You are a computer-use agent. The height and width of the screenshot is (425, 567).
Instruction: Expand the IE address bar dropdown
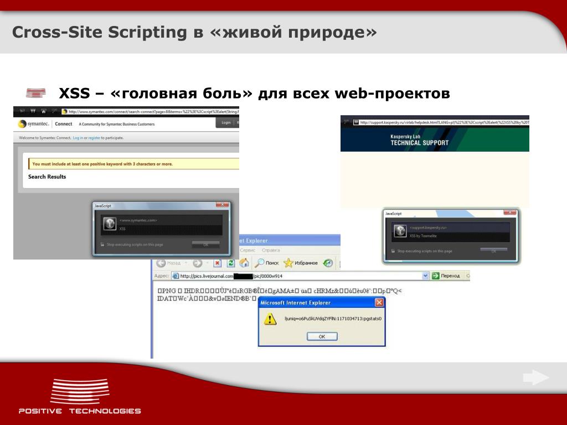pyautogui.click(x=425, y=276)
